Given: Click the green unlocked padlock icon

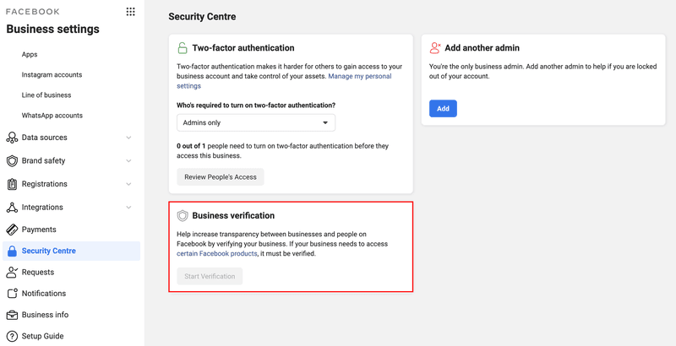Looking at the screenshot, I should (x=183, y=48).
